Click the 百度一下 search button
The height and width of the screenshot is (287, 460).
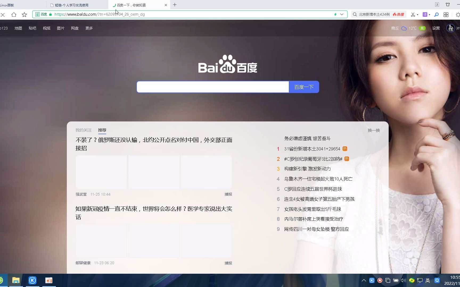click(x=304, y=87)
